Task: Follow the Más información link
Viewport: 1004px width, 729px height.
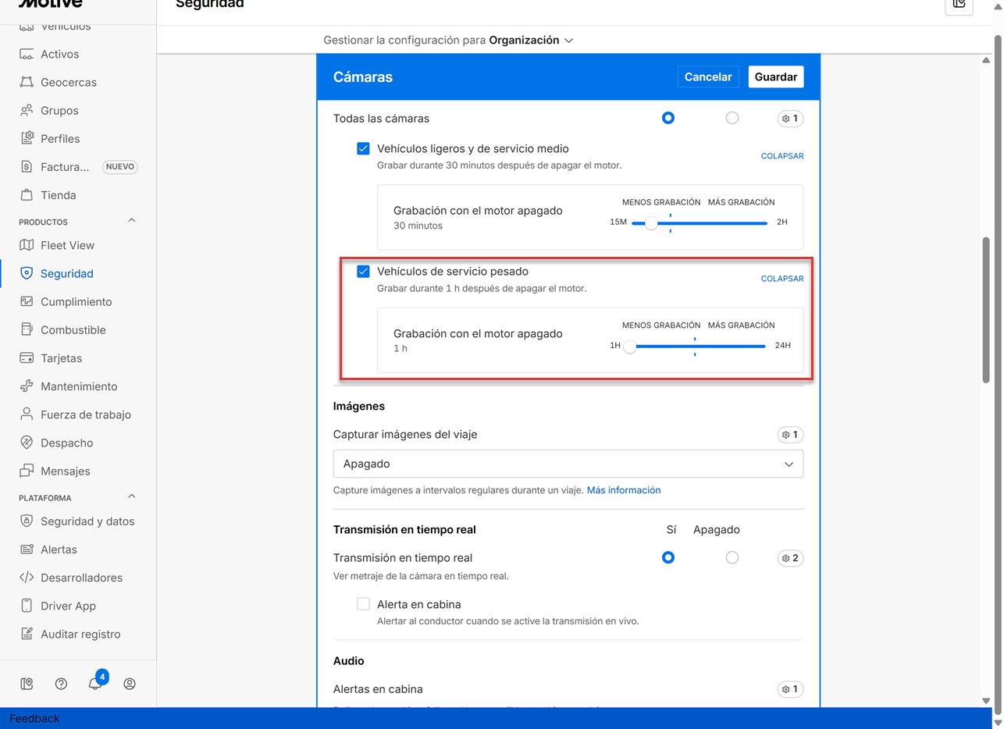Action: click(624, 490)
